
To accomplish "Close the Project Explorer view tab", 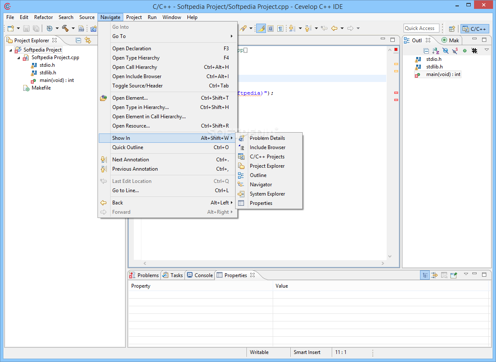I will [54, 40].
